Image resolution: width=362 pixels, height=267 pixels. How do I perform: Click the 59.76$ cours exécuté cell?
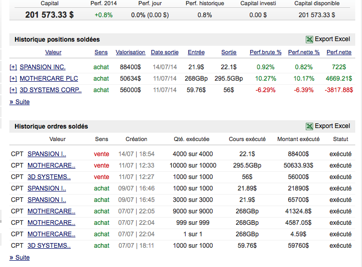(x=247, y=246)
